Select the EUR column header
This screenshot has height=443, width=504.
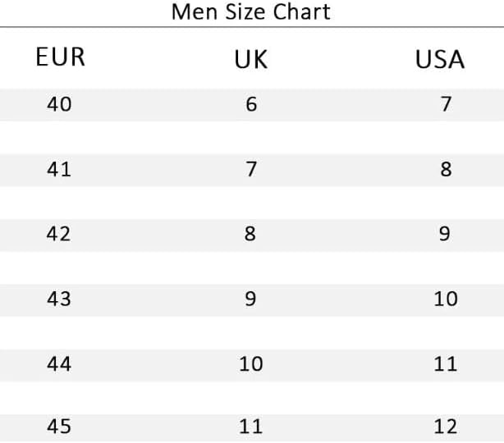click(61, 57)
